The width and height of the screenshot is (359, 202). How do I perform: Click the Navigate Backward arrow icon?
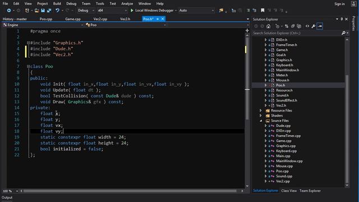click(x=9, y=11)
